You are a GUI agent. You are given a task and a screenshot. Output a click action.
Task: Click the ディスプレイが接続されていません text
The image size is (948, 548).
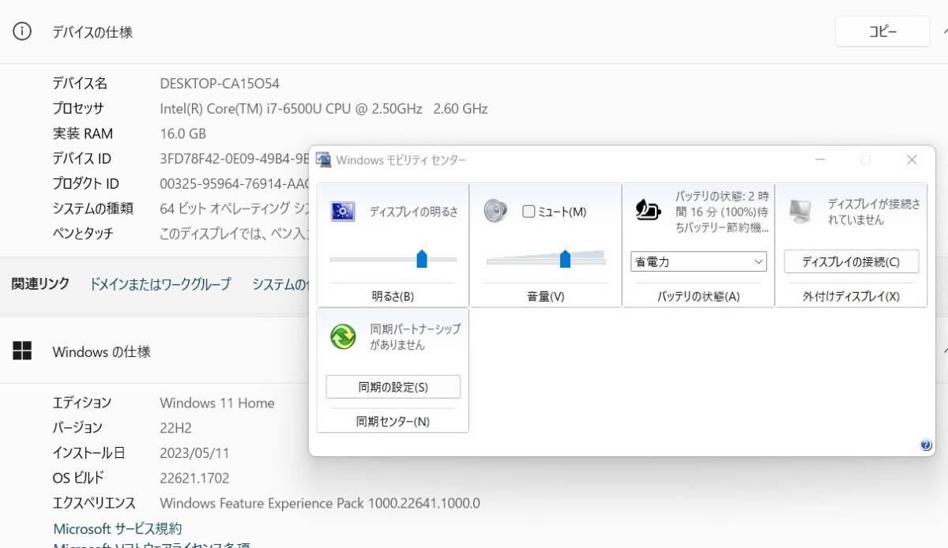(874, 212)
